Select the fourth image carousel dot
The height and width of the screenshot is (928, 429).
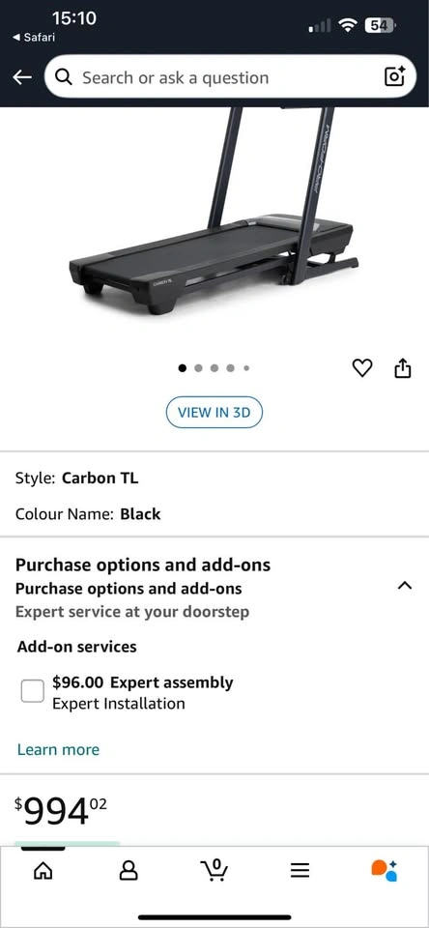click(x=230, y=368)
